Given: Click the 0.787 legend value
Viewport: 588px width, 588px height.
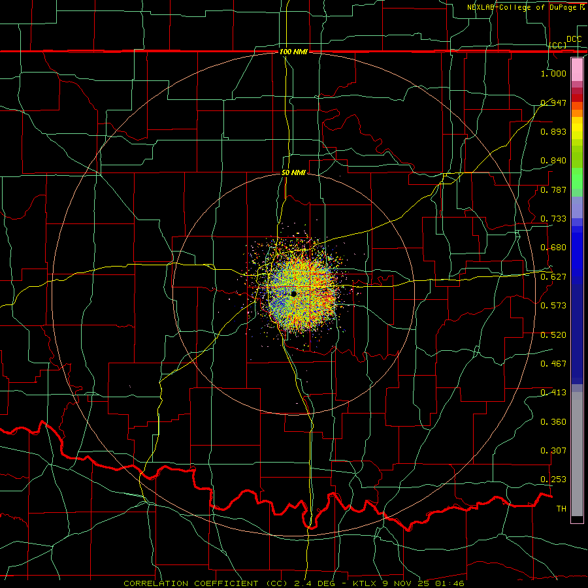Looking at the screenshot, I should tap(553, 189).
